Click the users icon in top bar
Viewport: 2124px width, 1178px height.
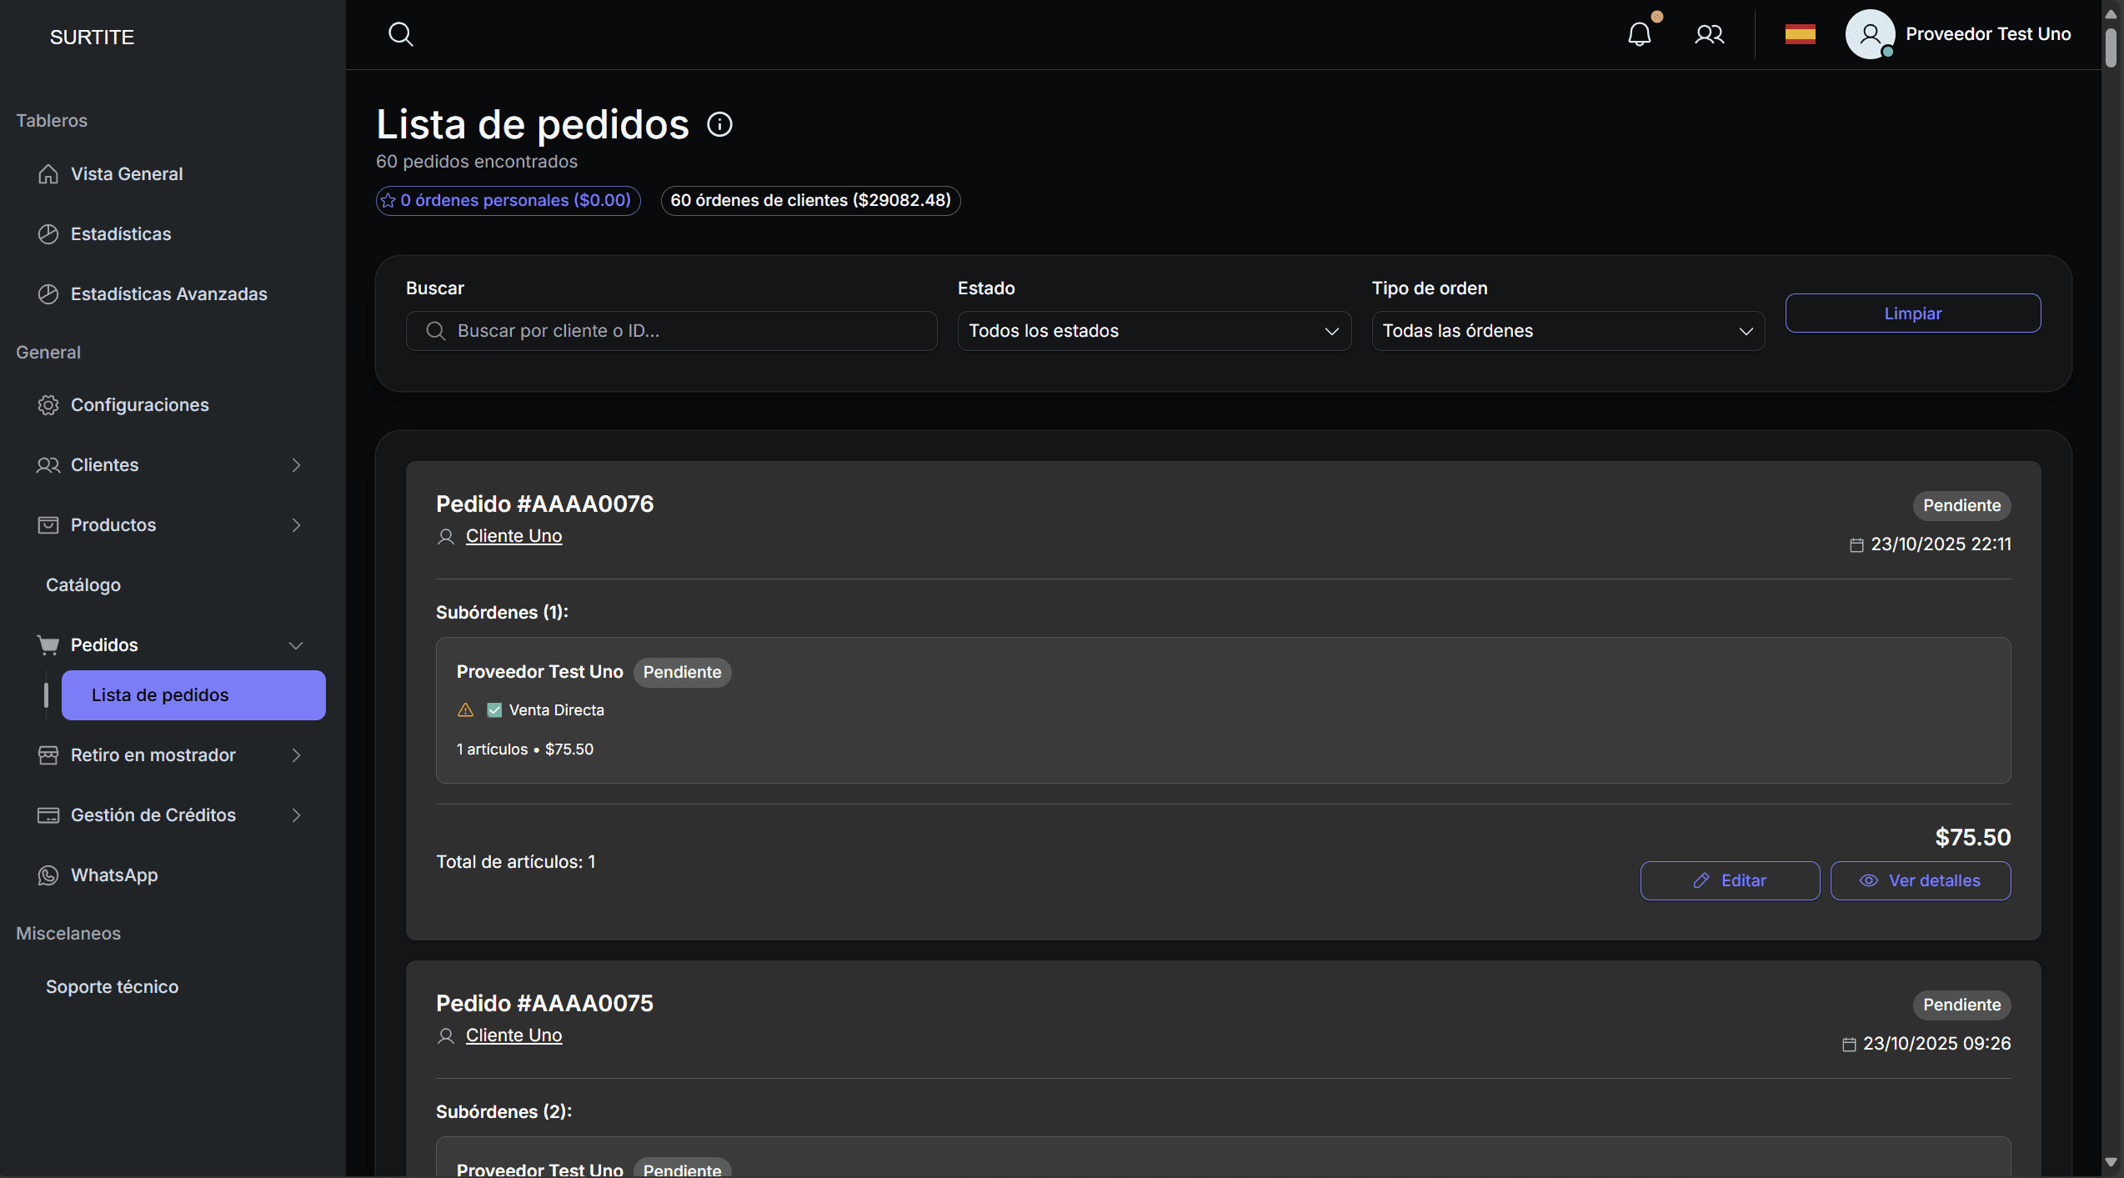[1709, 34]
